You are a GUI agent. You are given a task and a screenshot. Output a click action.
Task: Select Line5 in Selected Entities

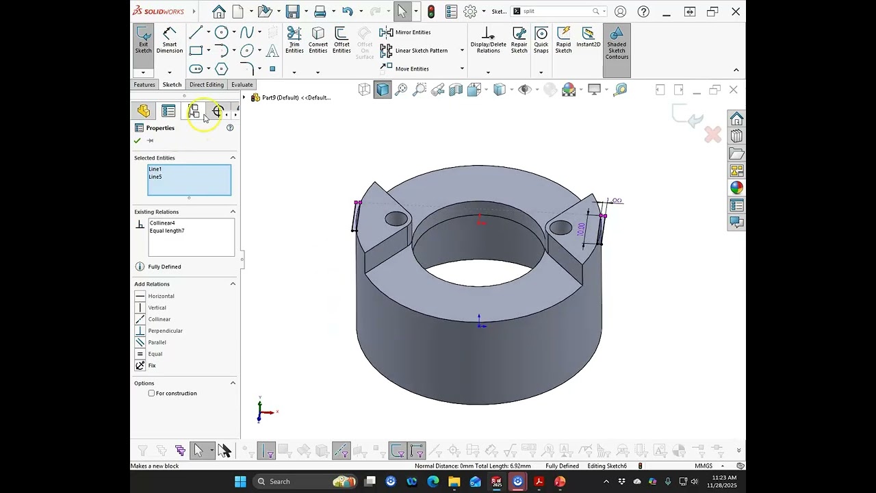coord(155,177)
